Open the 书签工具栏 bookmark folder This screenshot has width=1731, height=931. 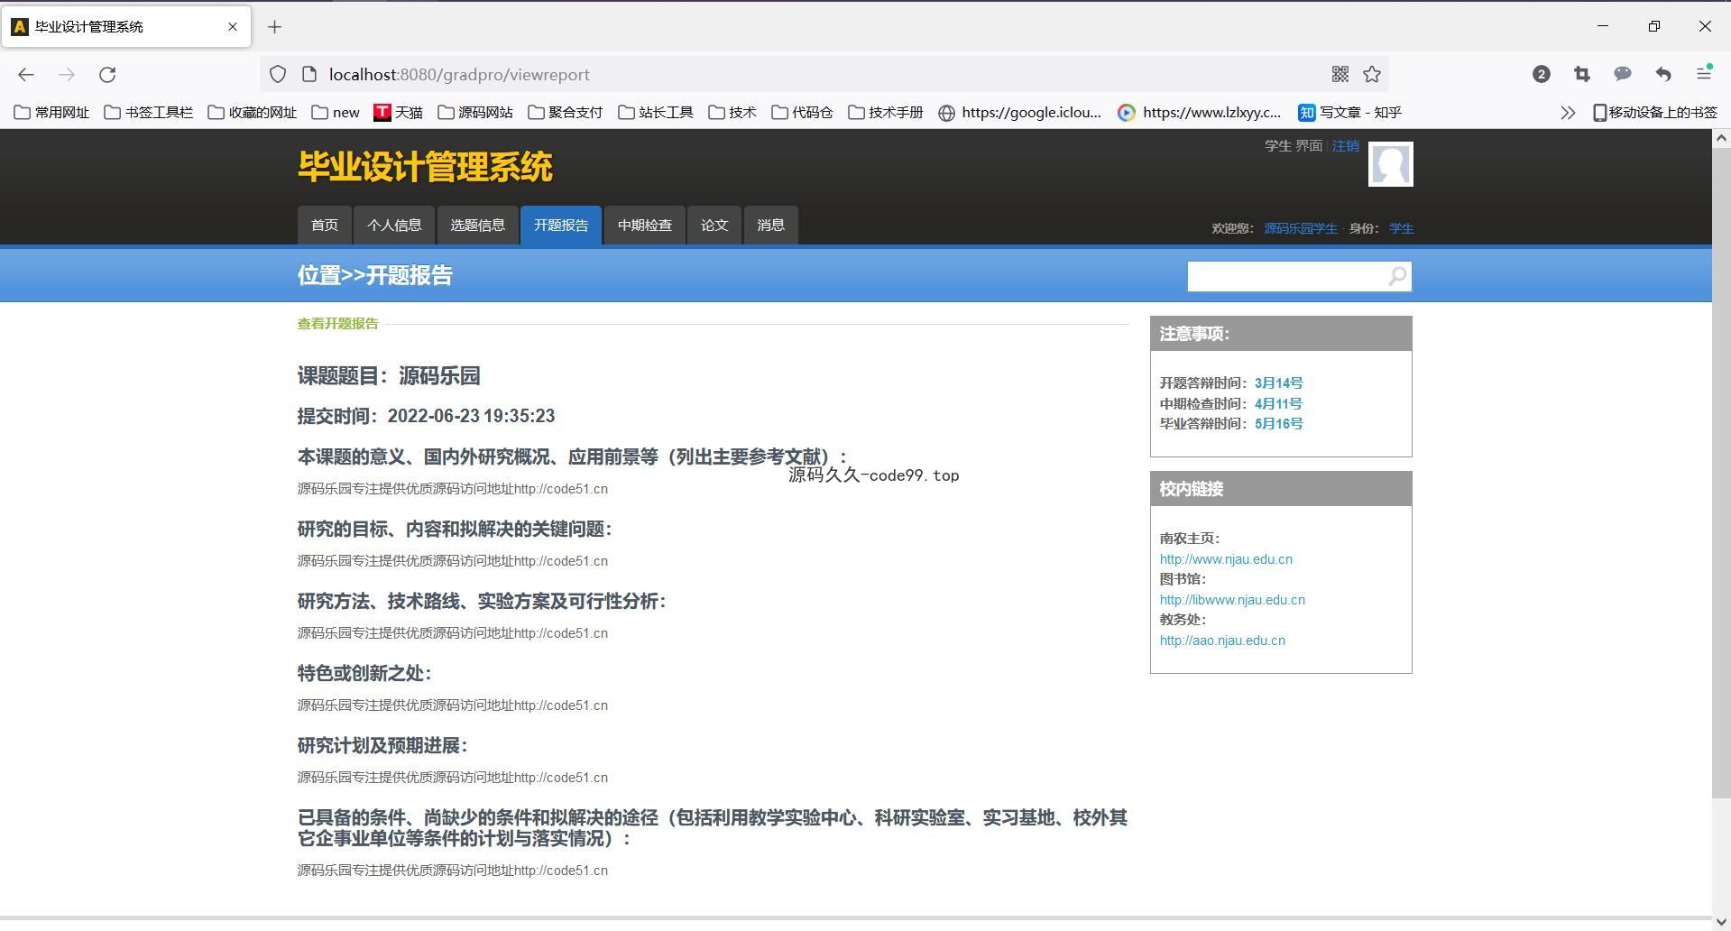[149, 113]
